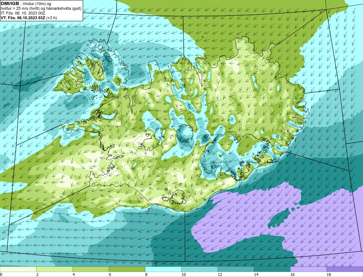
Task: Click the darker purple swatch above 18 m/s
Action: [x=345, y=269]
